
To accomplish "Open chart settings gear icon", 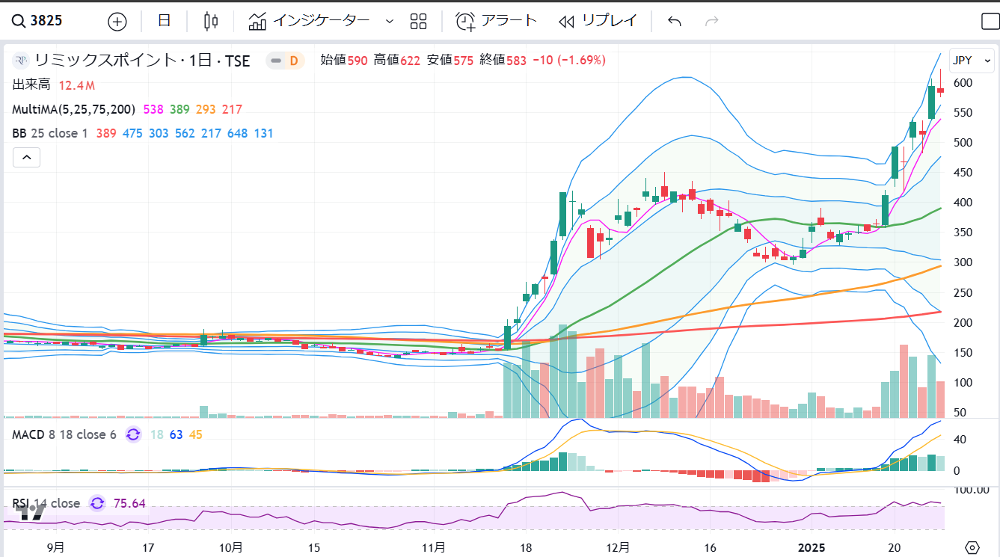I will point(972,547).
